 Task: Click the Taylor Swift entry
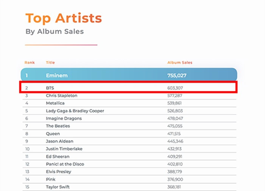[58, 187]
